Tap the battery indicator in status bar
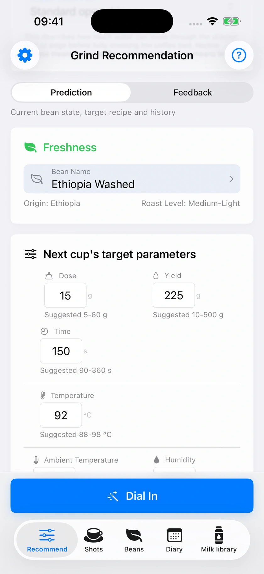Viewport: 264px width, 574px height. [x=232, y=21]
